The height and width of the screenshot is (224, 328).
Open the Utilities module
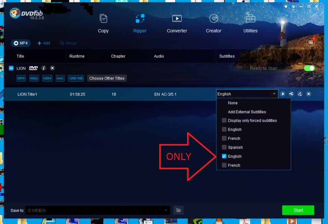(x=250, y=23)
